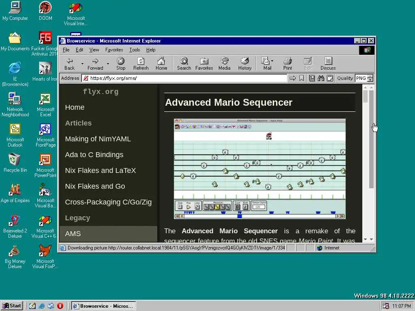The height and width of the screenshot is (311, 415).
Task: Print the page with Print button
Action: point(287,64)
